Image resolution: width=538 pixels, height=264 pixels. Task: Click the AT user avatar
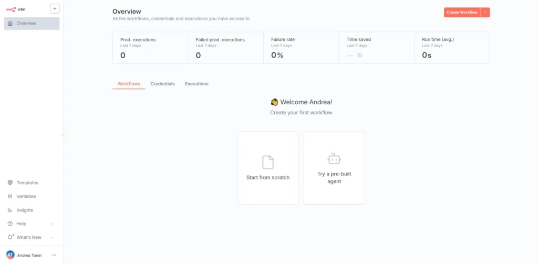[10, 255]
